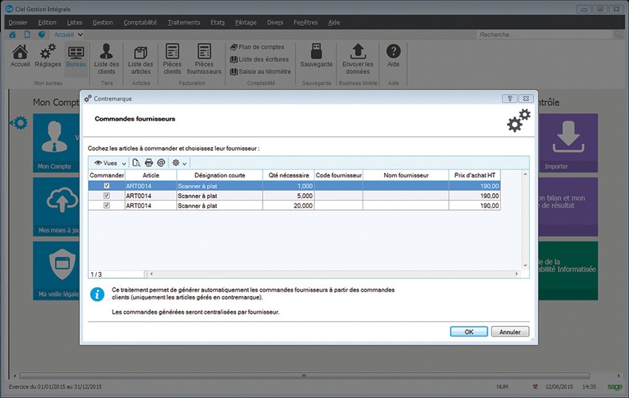Toggle Commander checkbox for the 20,000 quantity row
Screen dimensions: 629x398
[107, 206]
